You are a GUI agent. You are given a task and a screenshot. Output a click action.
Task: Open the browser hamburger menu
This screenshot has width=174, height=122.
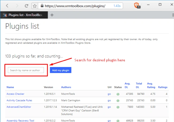click(173, 15)
